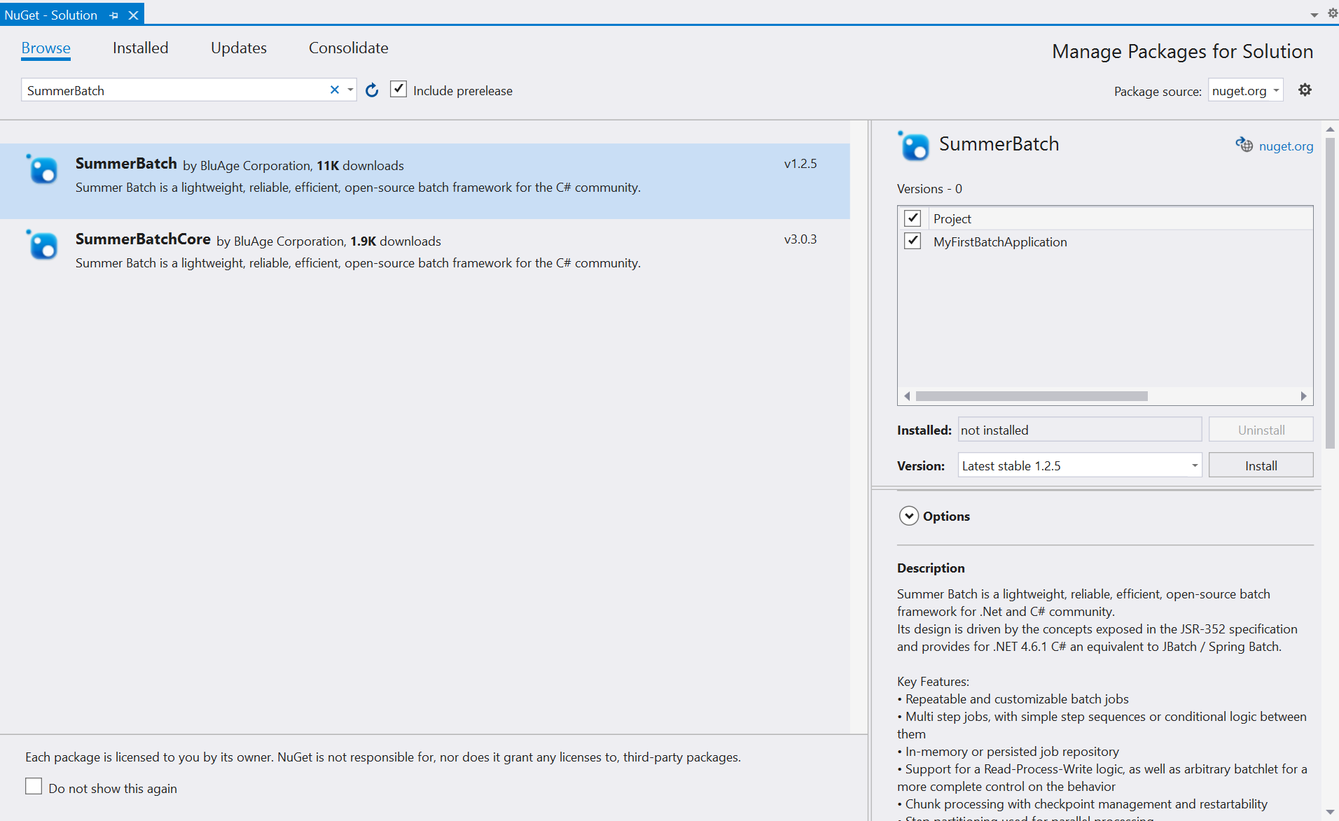Open the tab list dropdown arrow at top right
The height and width of the screenshot is (821, 1339).
click(1314, 15)
